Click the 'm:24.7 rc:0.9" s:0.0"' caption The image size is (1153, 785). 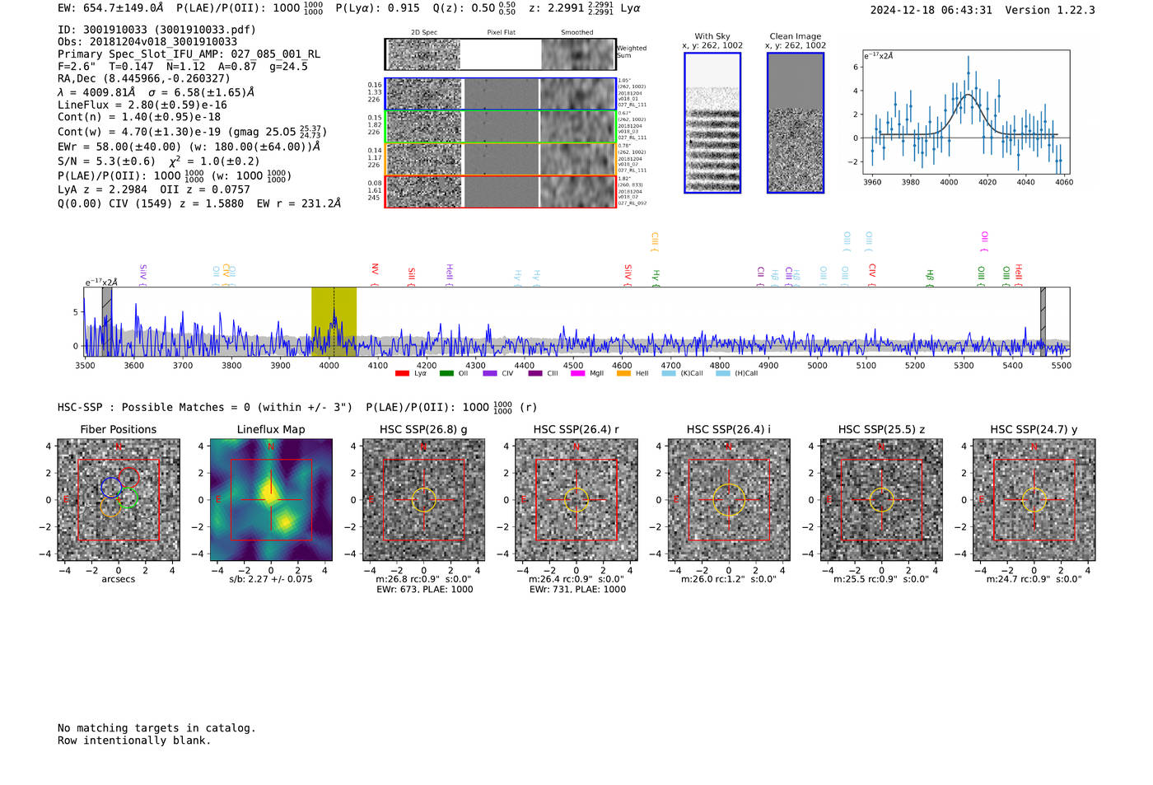coord(1034,579)
